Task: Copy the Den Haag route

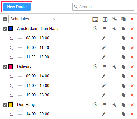Action: [x=123, y=105]
